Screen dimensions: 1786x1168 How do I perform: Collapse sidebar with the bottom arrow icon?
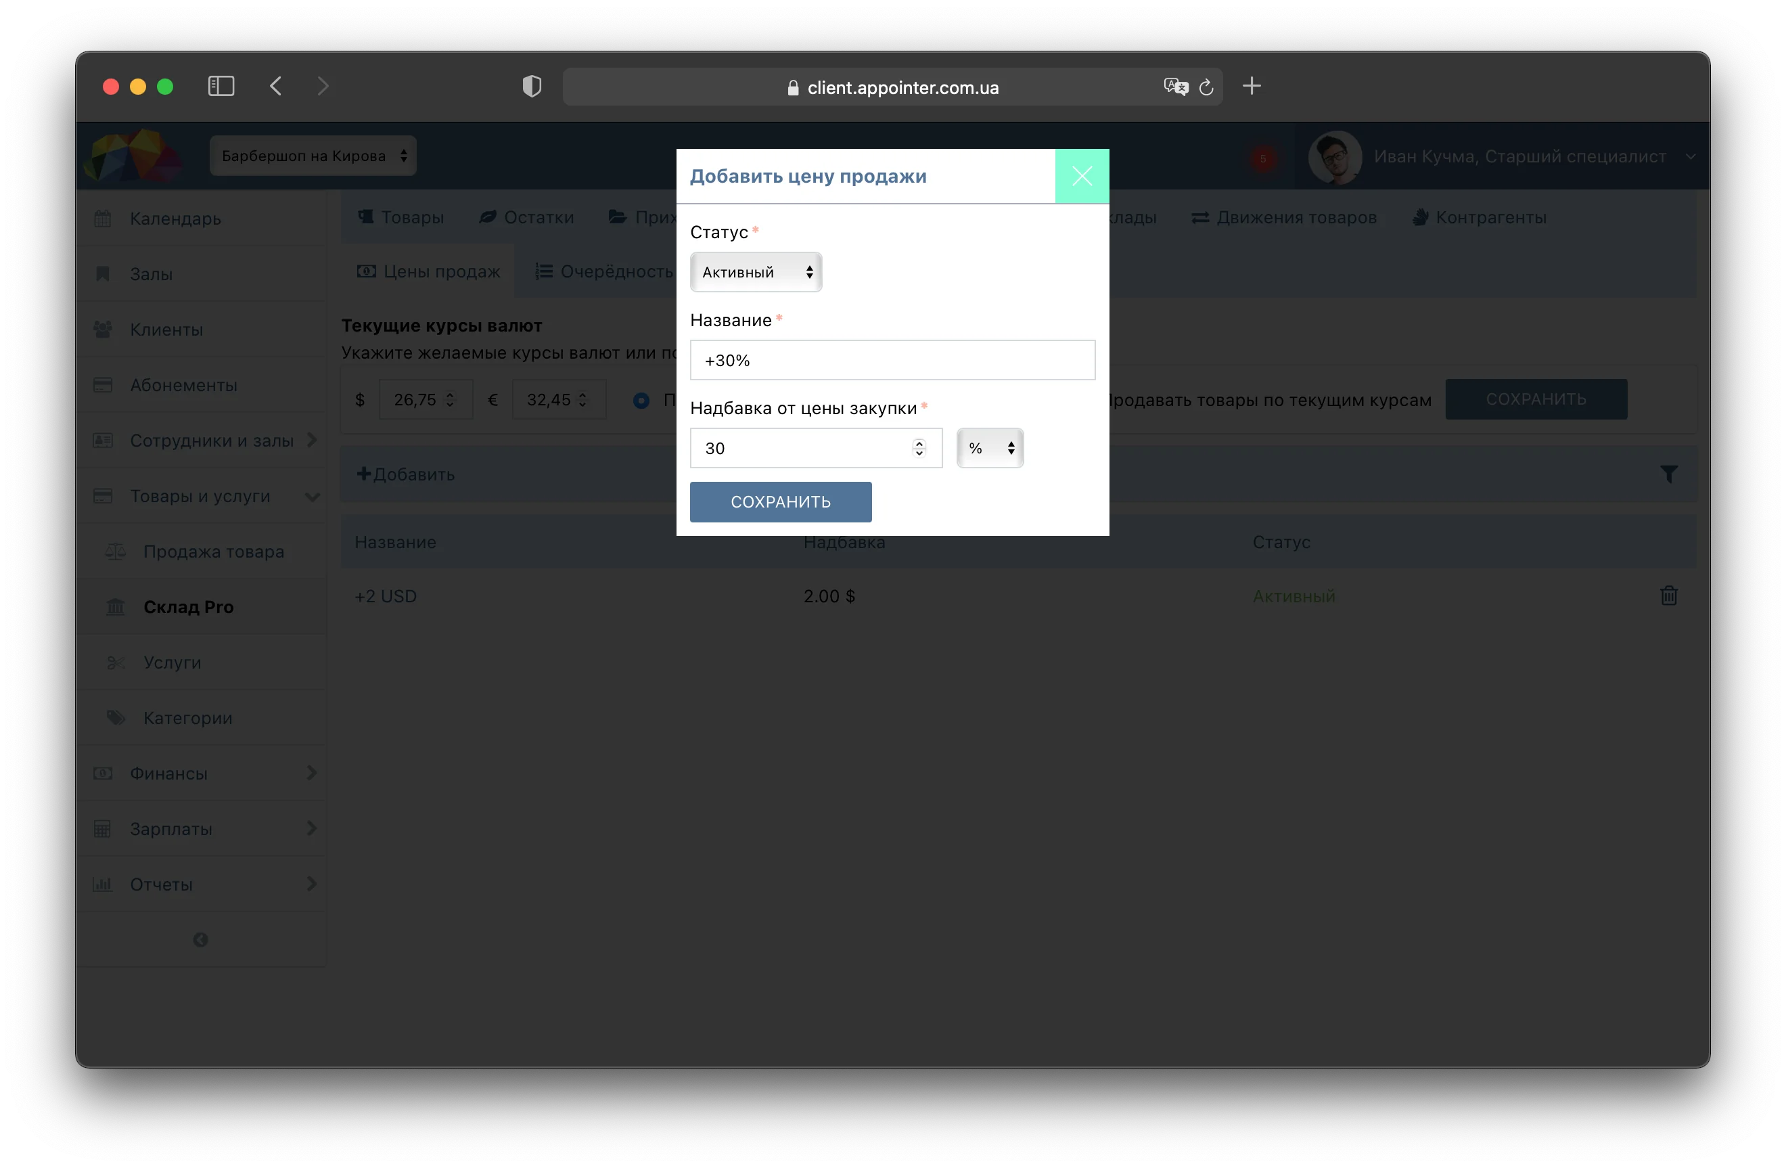[200, 939]
